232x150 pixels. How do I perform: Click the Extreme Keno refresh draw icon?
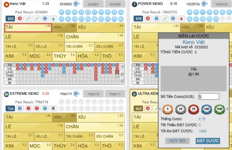coord(77,94)
